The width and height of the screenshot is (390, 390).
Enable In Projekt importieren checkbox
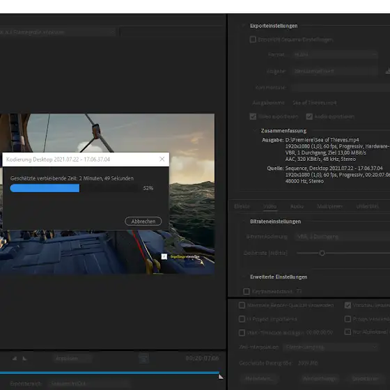click(242, 319)
